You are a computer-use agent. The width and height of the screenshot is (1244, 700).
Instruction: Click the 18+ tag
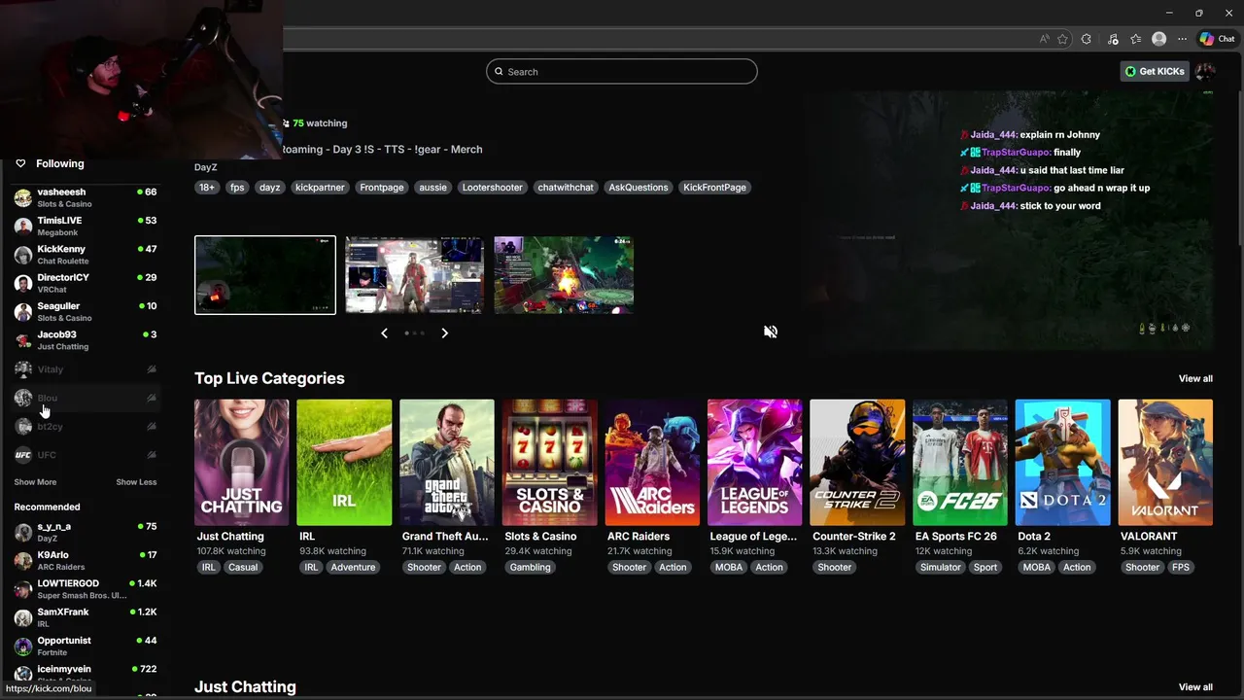[207, 187]
